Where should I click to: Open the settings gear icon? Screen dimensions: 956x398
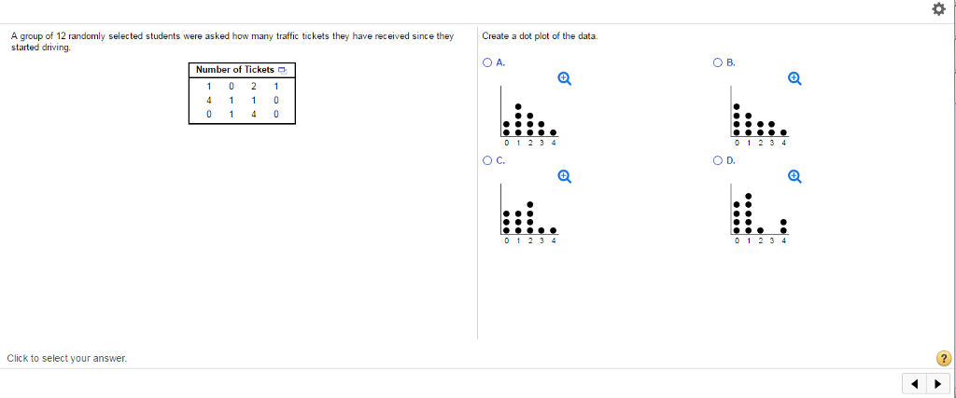click(939, 9)
